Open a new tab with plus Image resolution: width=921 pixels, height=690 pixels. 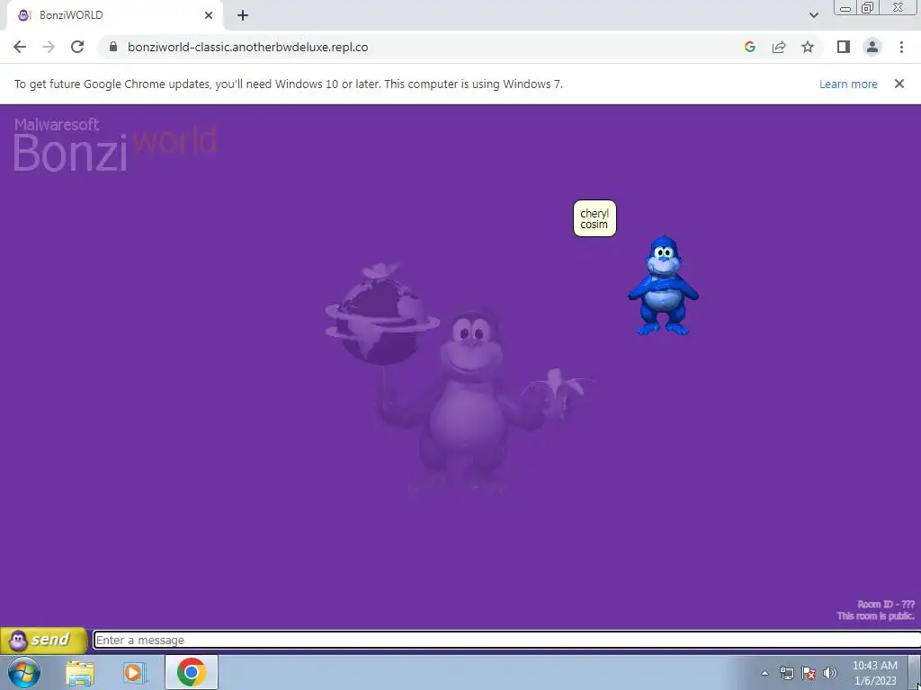[x=243, y=15]
